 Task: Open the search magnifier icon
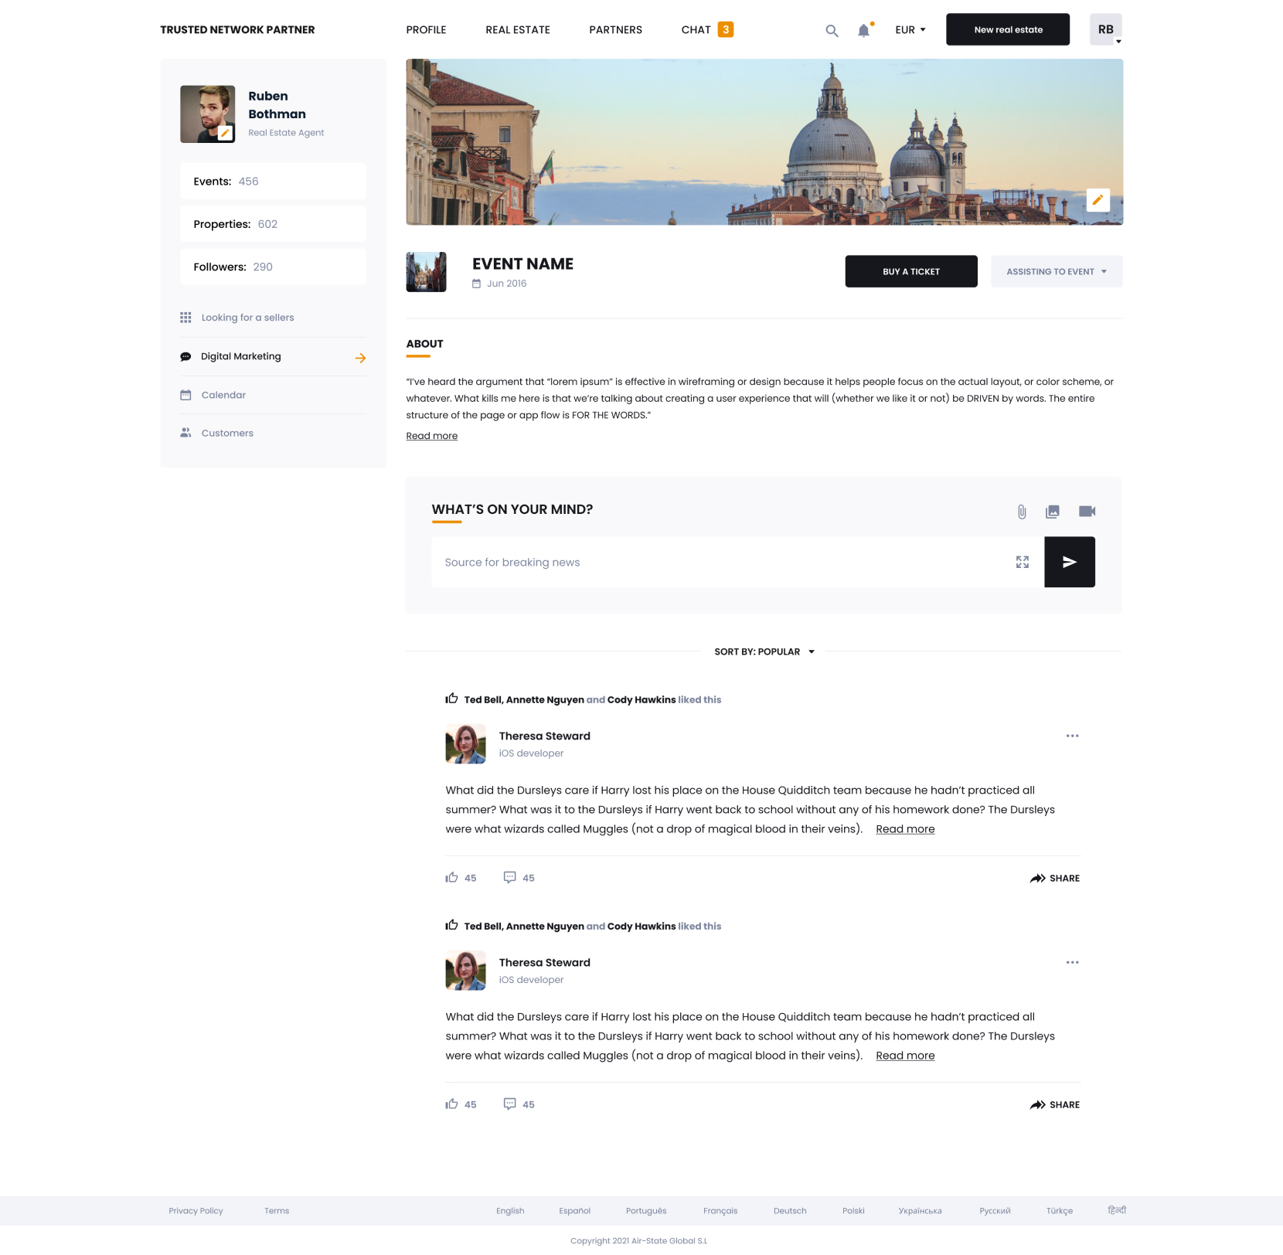832,30
